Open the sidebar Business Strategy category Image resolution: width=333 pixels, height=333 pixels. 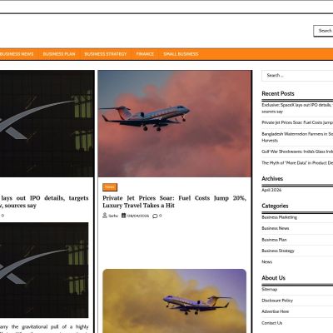(278, 251)
